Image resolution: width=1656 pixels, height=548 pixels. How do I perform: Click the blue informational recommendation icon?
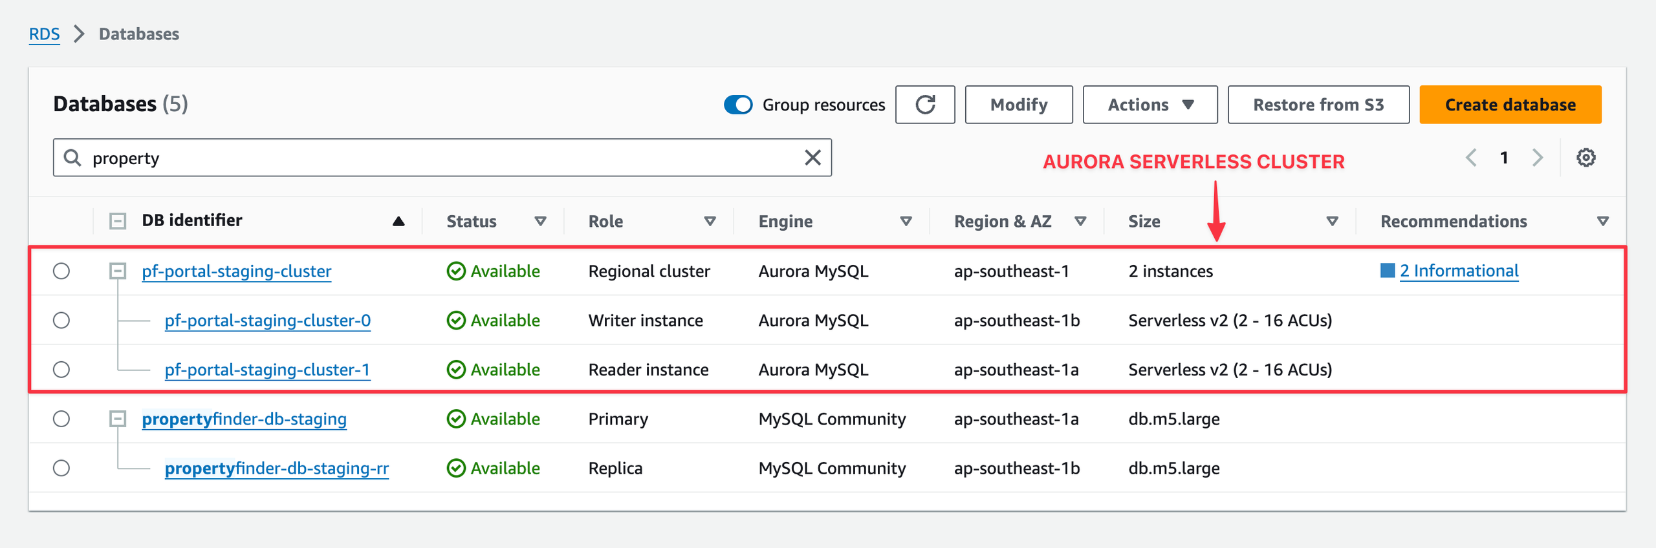pyautogui.click(x=1388, y=270)
